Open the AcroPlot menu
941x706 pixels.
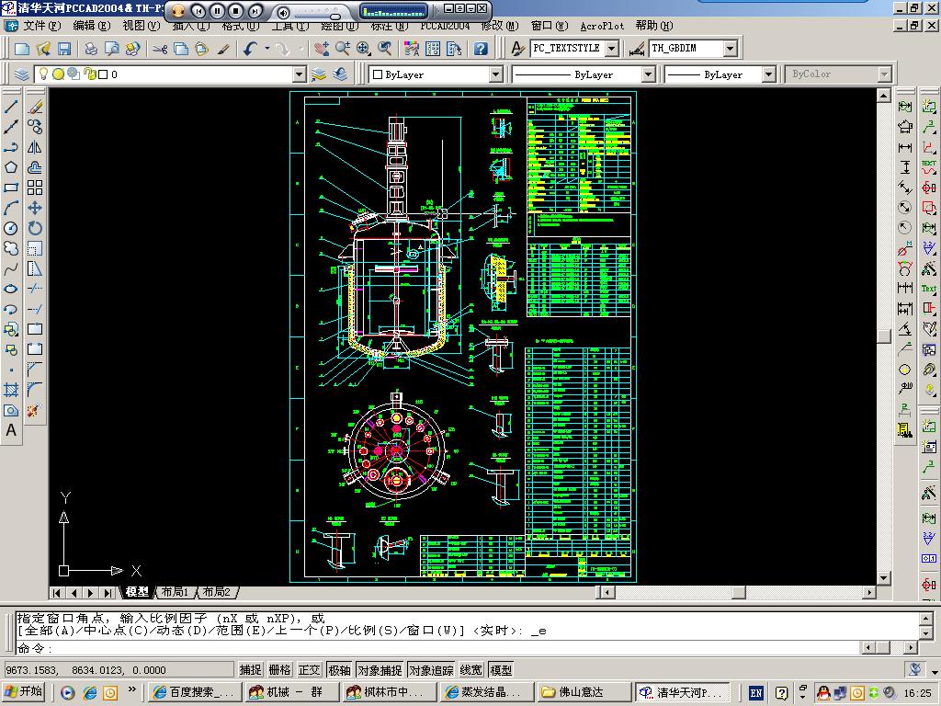click(602, 26)
